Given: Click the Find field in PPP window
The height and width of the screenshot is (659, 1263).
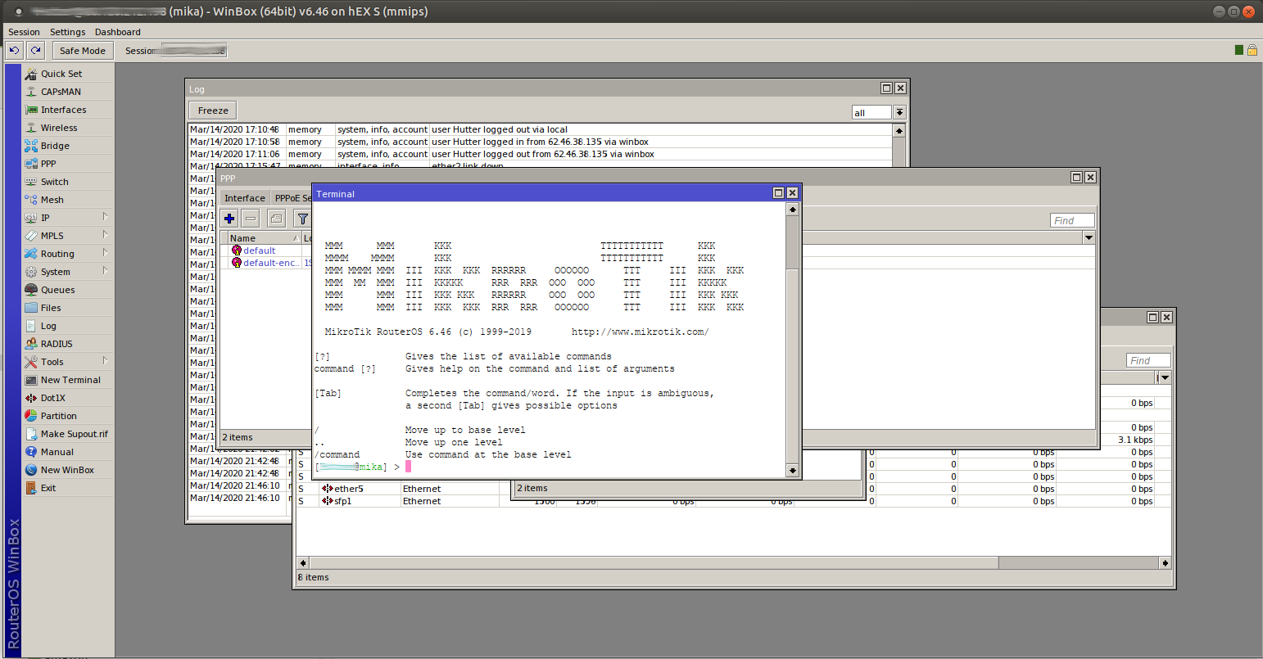Looking at the screenshot, I should pos(1072,220).
